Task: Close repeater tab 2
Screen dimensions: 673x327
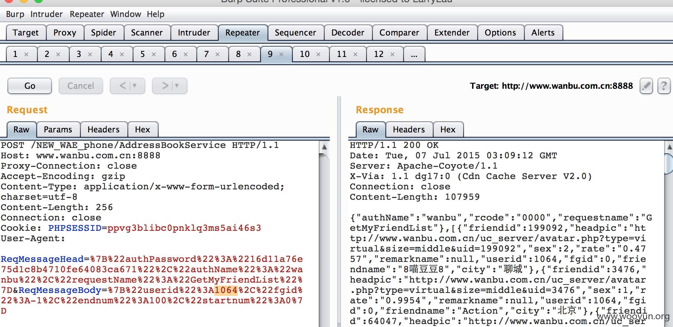Action: [x=58, y=54]
